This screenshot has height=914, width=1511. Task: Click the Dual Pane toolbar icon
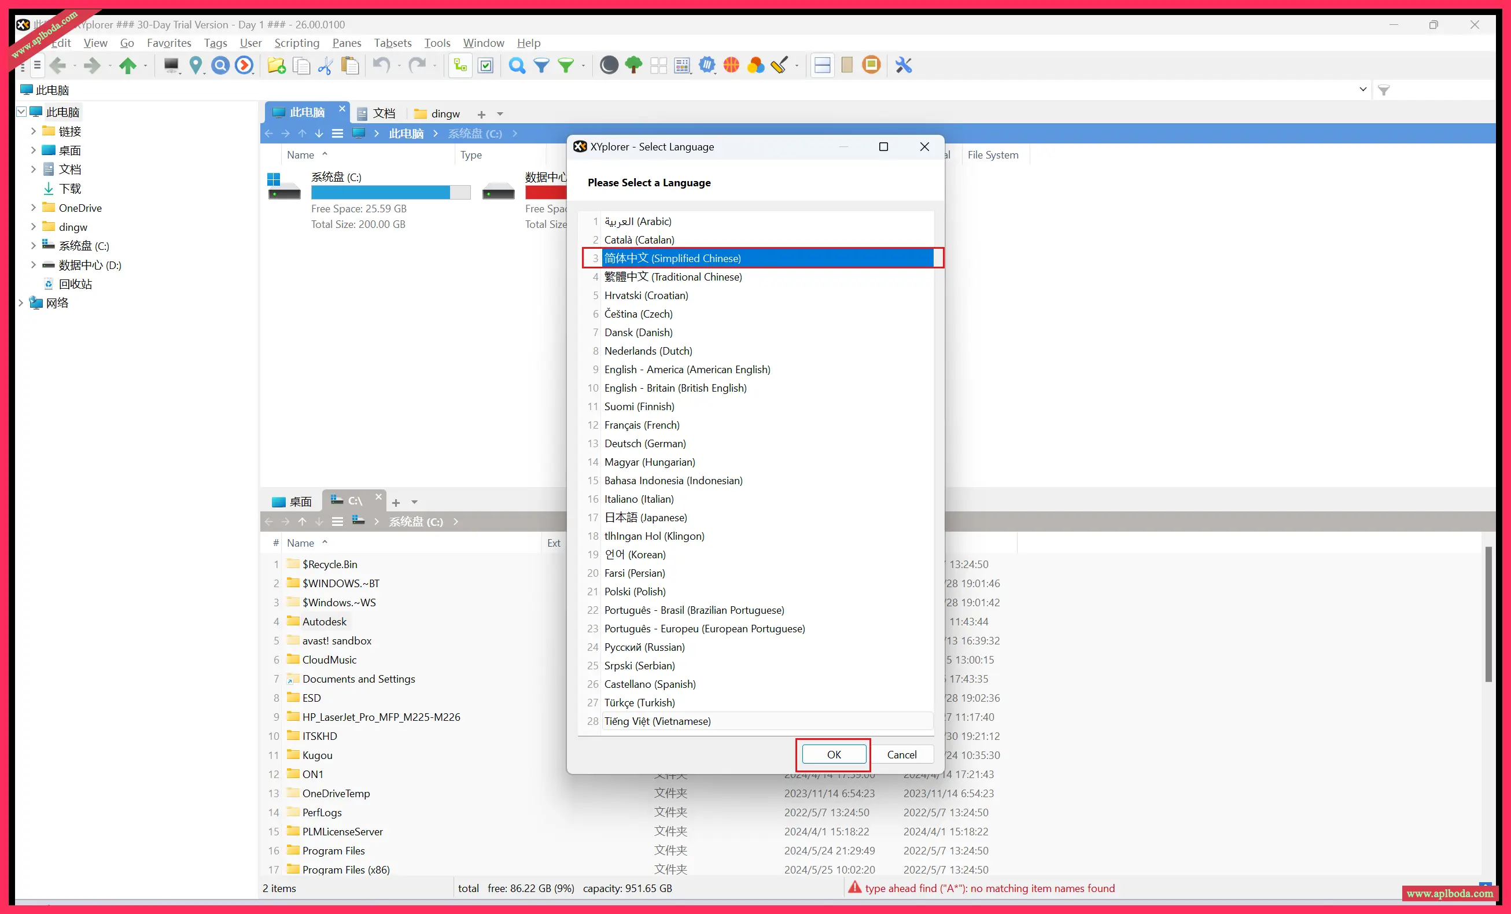823,65
